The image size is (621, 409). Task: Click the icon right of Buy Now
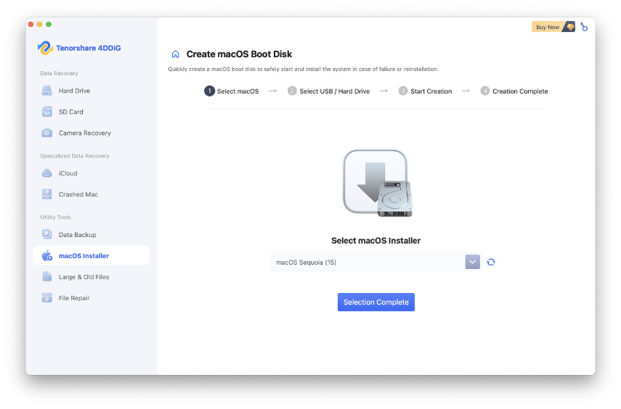[x=584, y=27]
